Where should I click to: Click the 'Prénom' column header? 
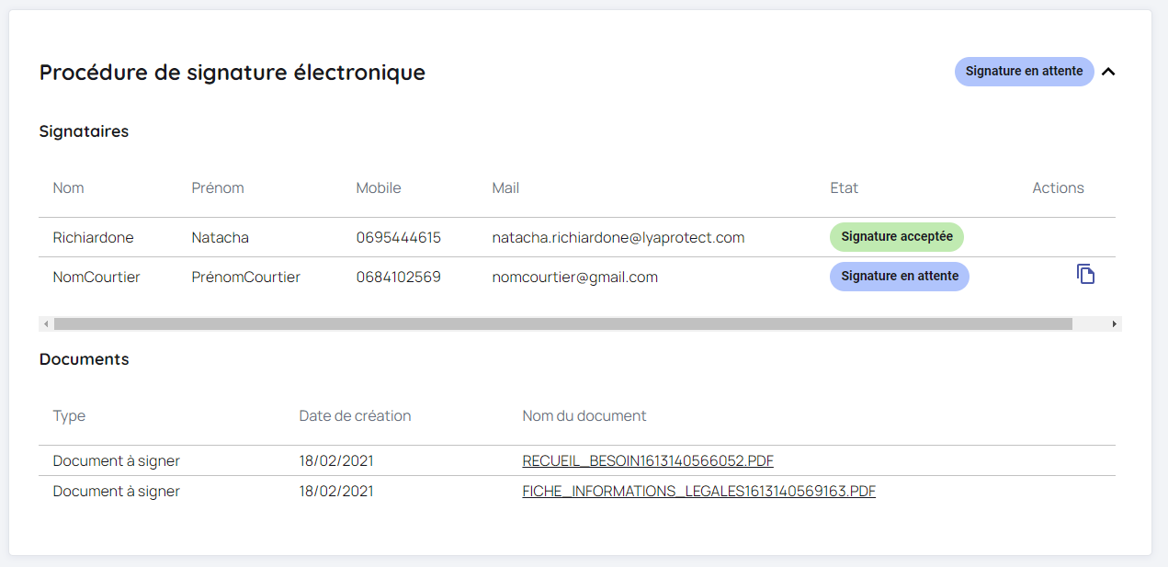point(218,188)
